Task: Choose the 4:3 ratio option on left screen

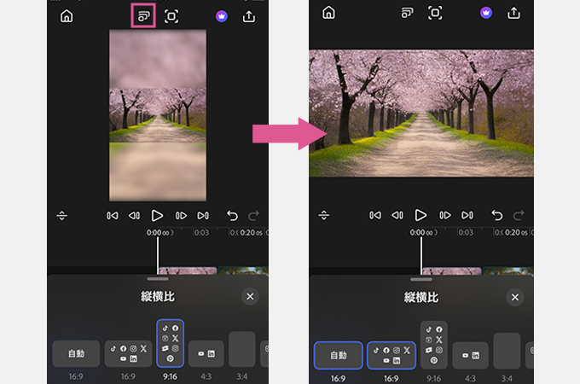Action: [x=206, y=354]
